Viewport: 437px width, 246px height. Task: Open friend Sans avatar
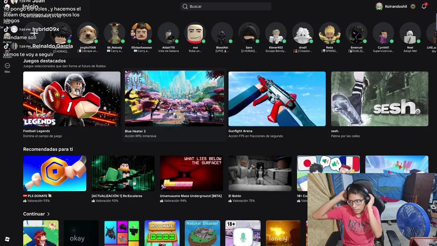tap(249, 33)
